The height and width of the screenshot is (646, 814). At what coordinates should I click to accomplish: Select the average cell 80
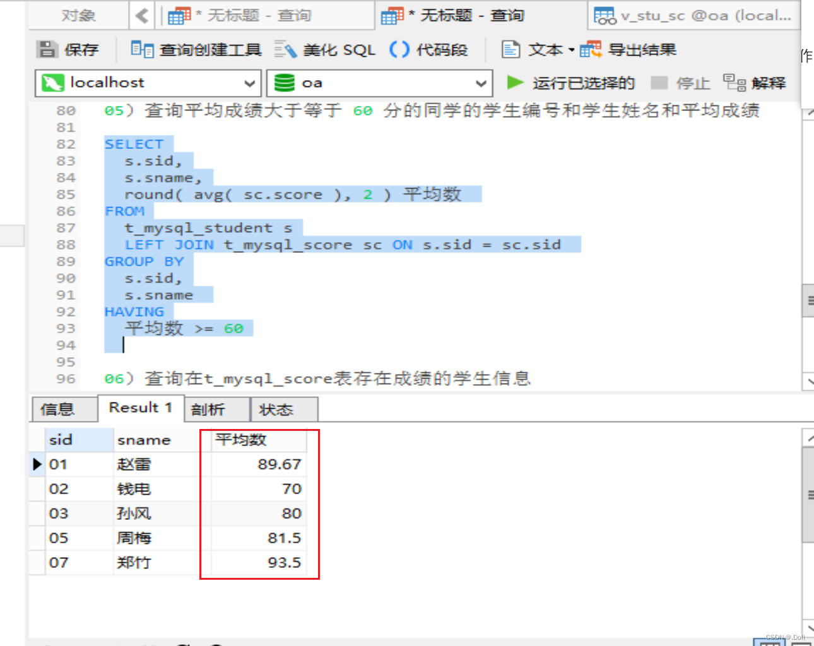(x=258, y=514)
